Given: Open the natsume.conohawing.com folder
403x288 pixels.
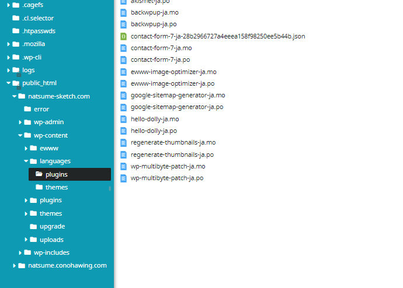Looking at the screenshot, I should (x=62, y=265).
